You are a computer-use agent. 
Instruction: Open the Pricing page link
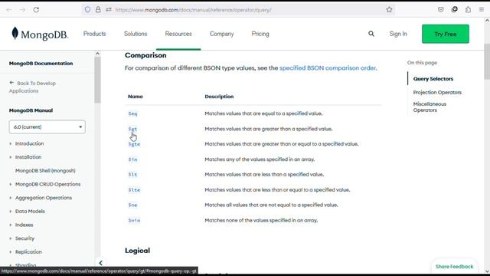(260, 34)
